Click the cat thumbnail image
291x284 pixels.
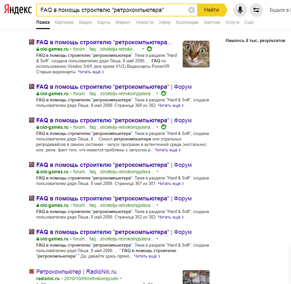point(196,54)
